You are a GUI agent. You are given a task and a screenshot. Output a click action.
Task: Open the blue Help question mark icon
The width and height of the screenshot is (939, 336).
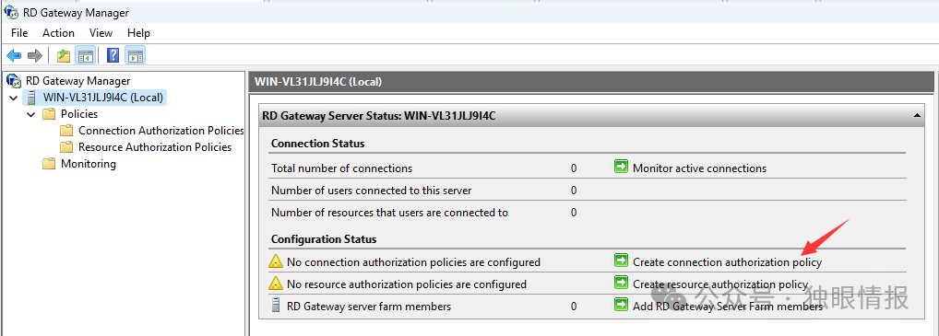point(113,56)
